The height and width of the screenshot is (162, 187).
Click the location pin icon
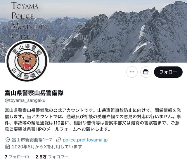click(8, 140)
